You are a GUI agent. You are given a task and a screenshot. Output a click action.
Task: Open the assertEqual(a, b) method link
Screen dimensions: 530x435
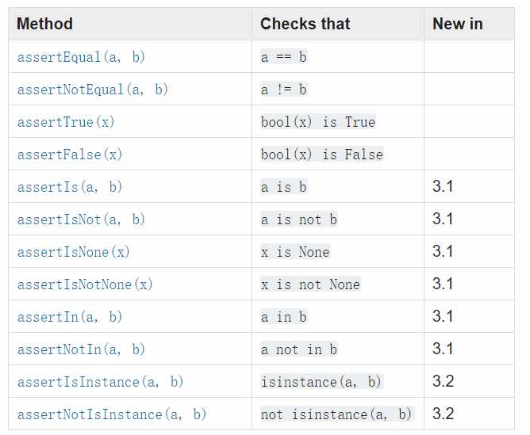(x=81, y=57)
